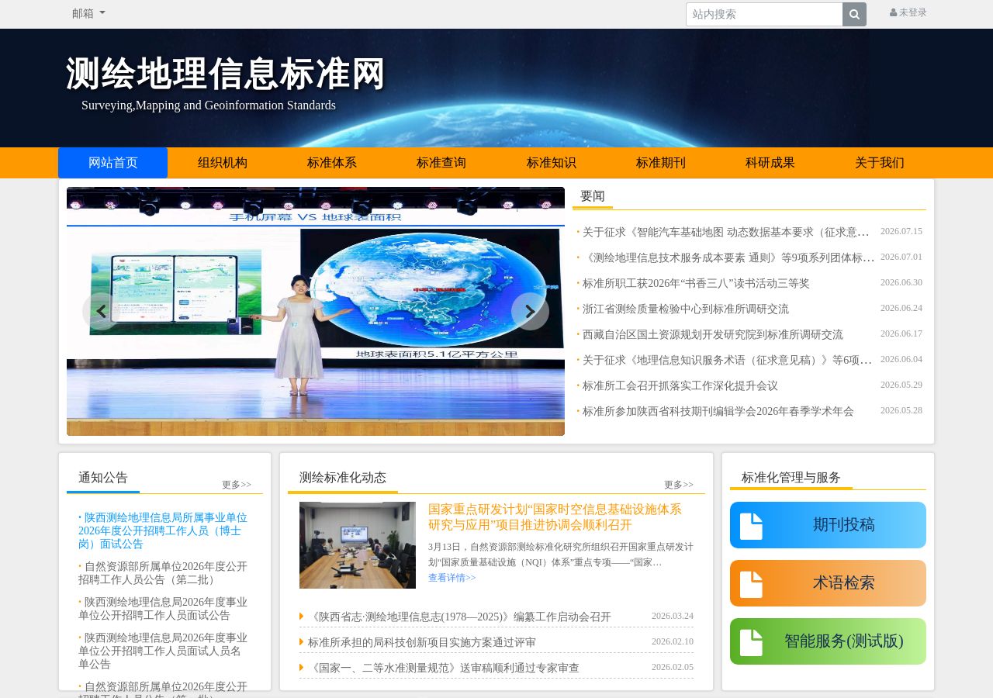Focus the 站内搜索 search field
This screenshot has width=993, height=698.
tap(764, 14)
